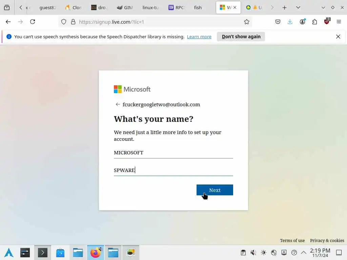The width and height of the screenshot is (347, 260).
Task: Open first file manager taskbar icon
Action: point(78,253)
